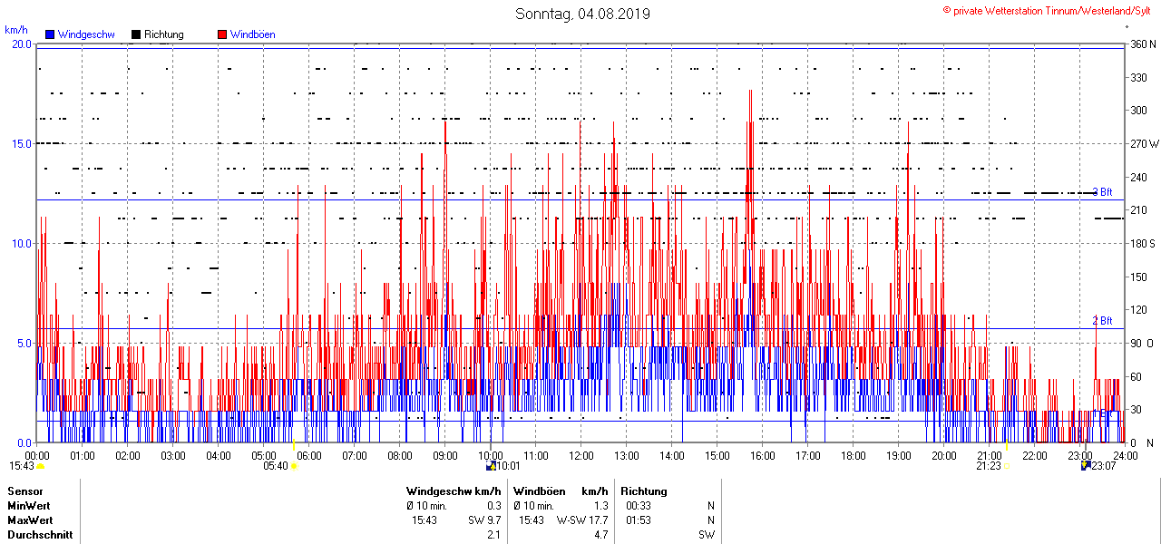Click the Richtung legend label

pyautogui.click(x=164, y=34)
